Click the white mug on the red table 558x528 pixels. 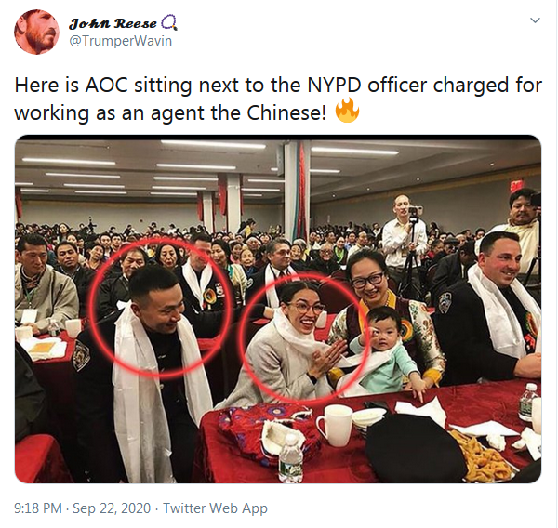[333, 425]
